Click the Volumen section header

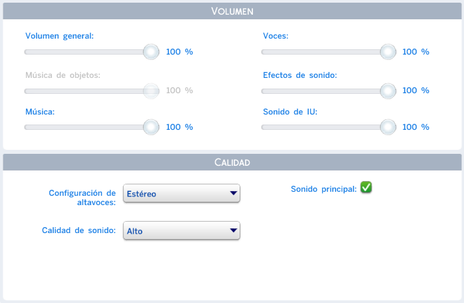click(232, 11)
